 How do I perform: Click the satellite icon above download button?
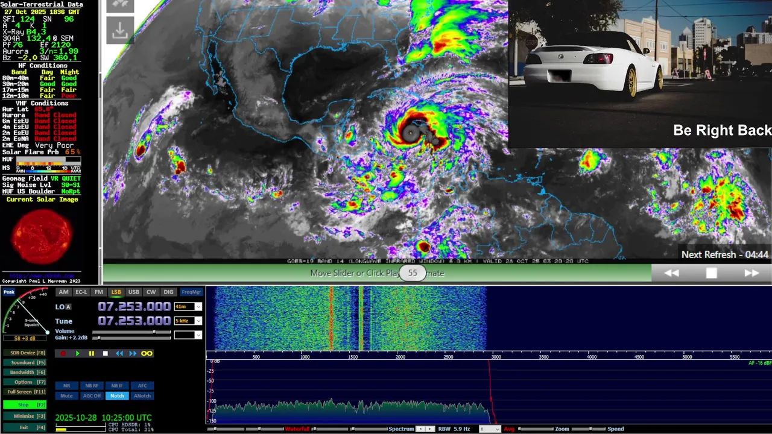click(x=120, y=5)
